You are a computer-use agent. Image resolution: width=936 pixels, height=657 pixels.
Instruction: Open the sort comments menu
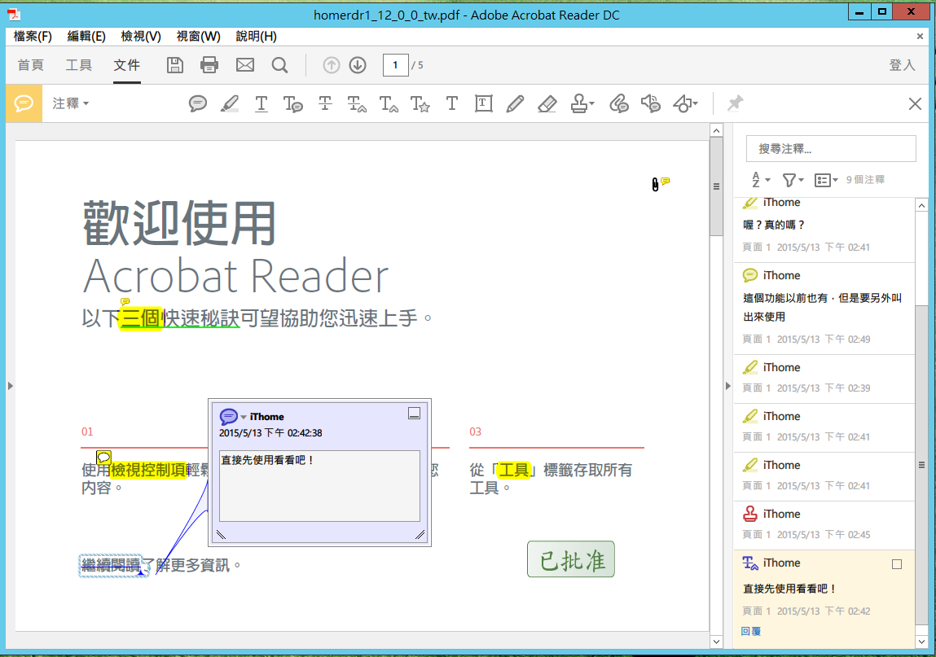(758, 179)
